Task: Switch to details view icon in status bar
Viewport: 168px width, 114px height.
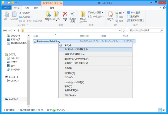Action: [x=160, y=110]
